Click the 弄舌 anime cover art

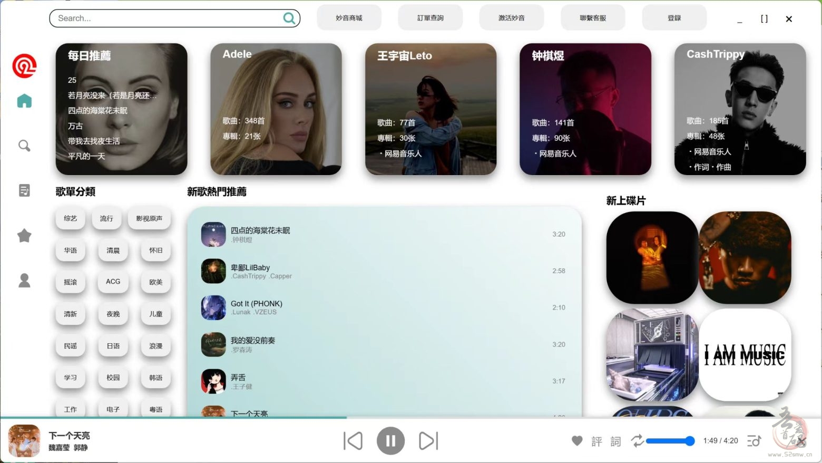tap(213, 381)
